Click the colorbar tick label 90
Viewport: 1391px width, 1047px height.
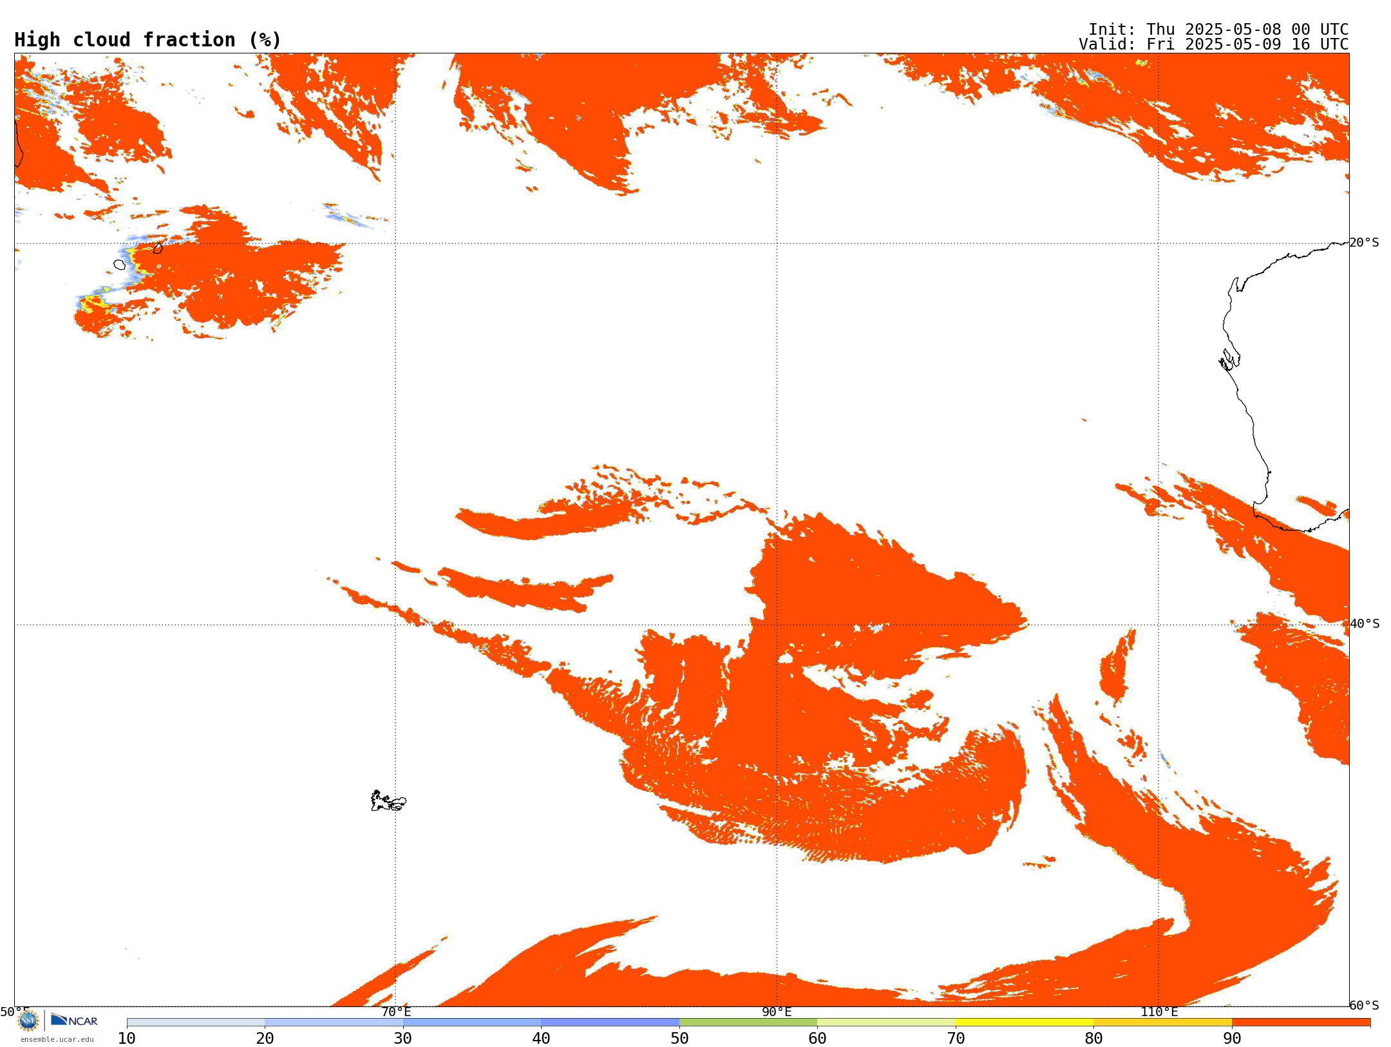pos(1232,1039)
